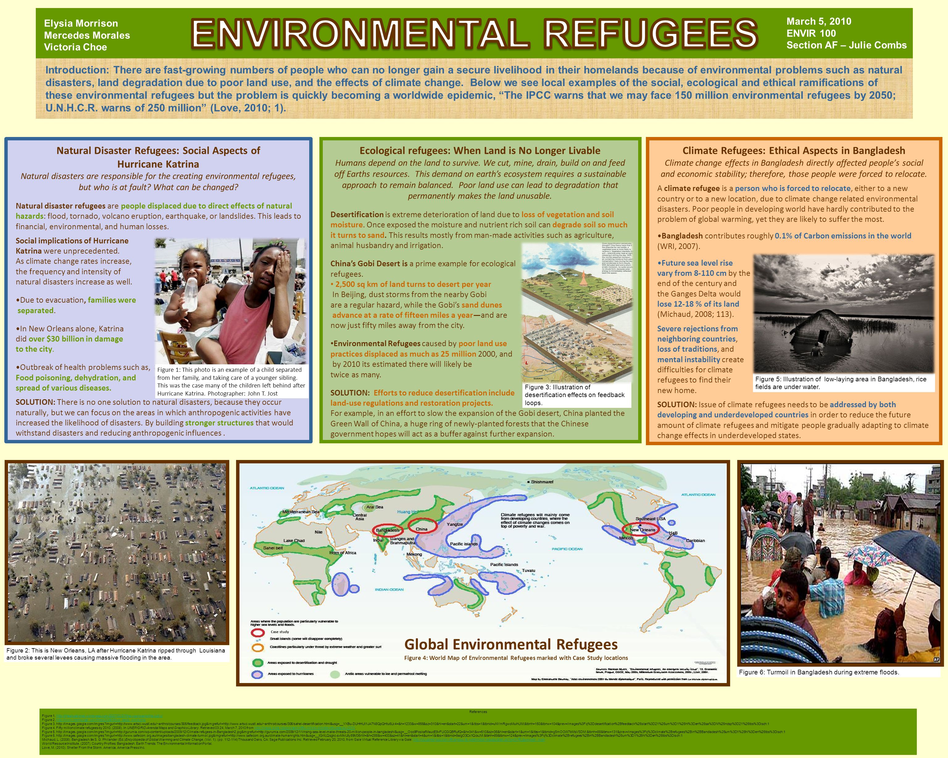Click the author name Victoria Choe
Image resolution: width=948 pixels, height=758 pixels.
75,47
